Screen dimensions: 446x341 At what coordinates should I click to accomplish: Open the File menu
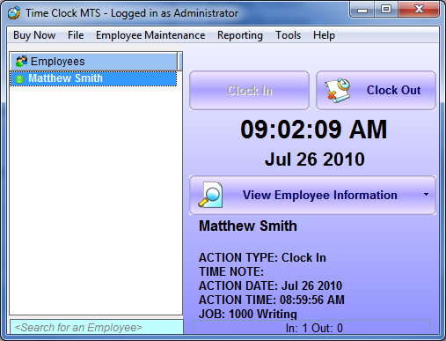[x=76, y=35]
